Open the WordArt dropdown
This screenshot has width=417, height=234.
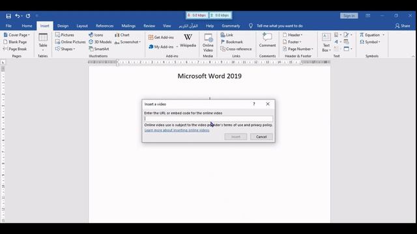(338, 42)
